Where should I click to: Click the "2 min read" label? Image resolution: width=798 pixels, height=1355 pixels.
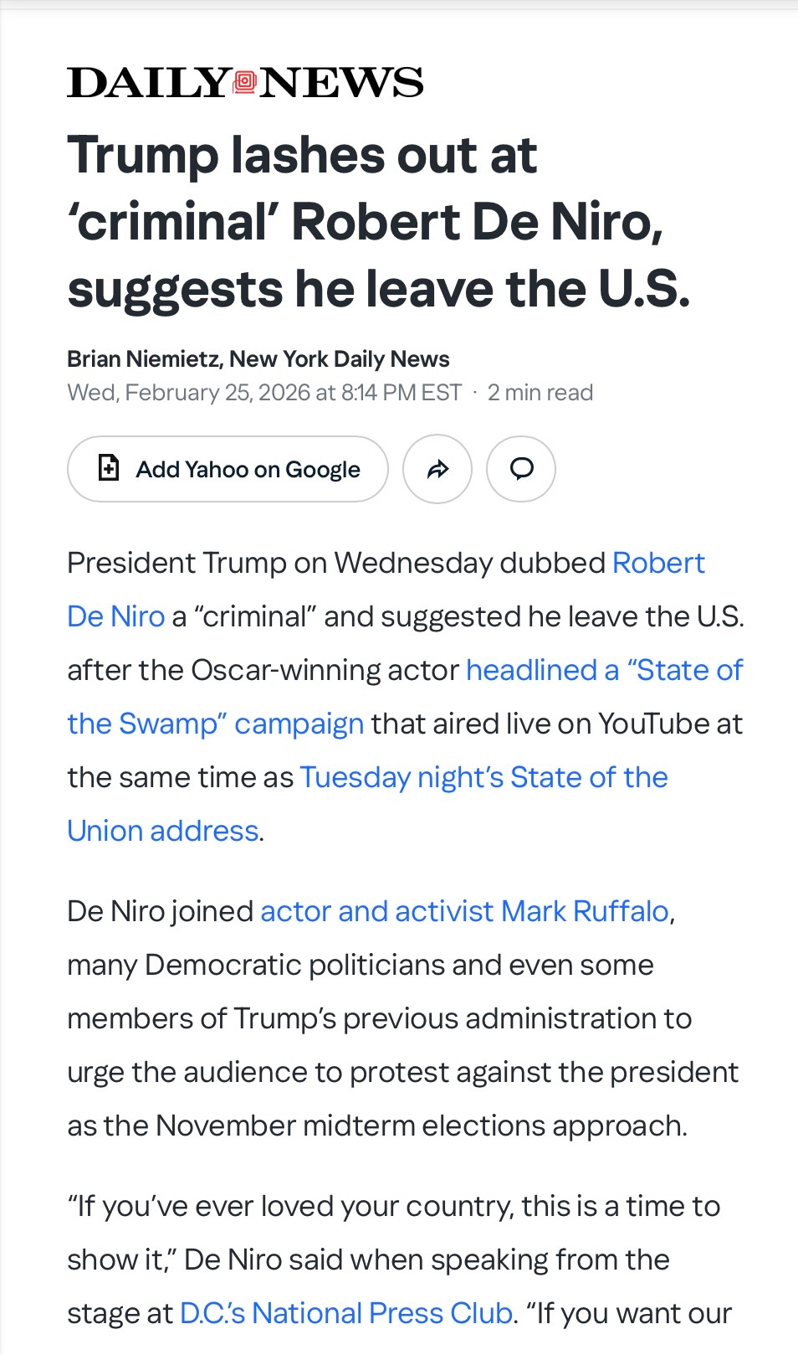tap(540, 393)
